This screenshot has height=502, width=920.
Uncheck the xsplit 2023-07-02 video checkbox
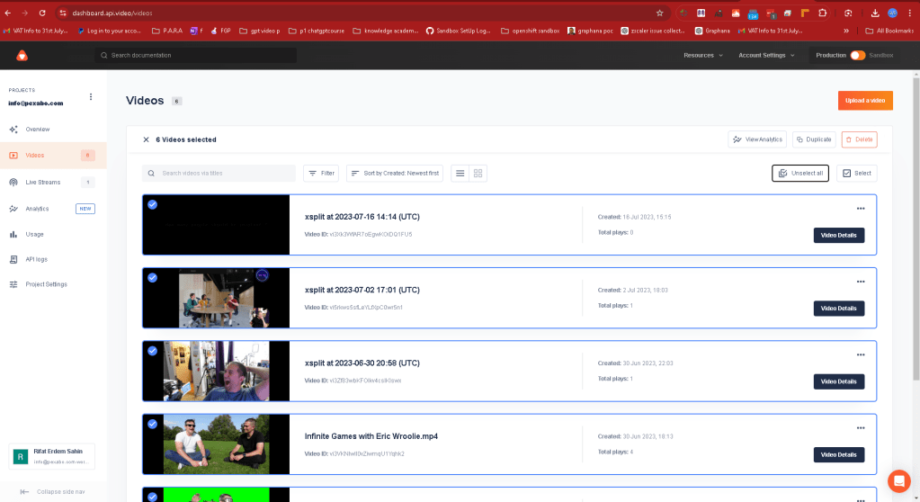(153, 278)
